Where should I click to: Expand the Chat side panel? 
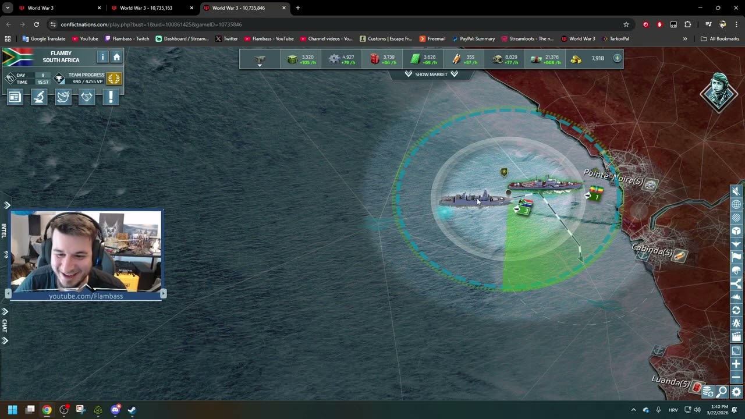[x=5, y=326]
